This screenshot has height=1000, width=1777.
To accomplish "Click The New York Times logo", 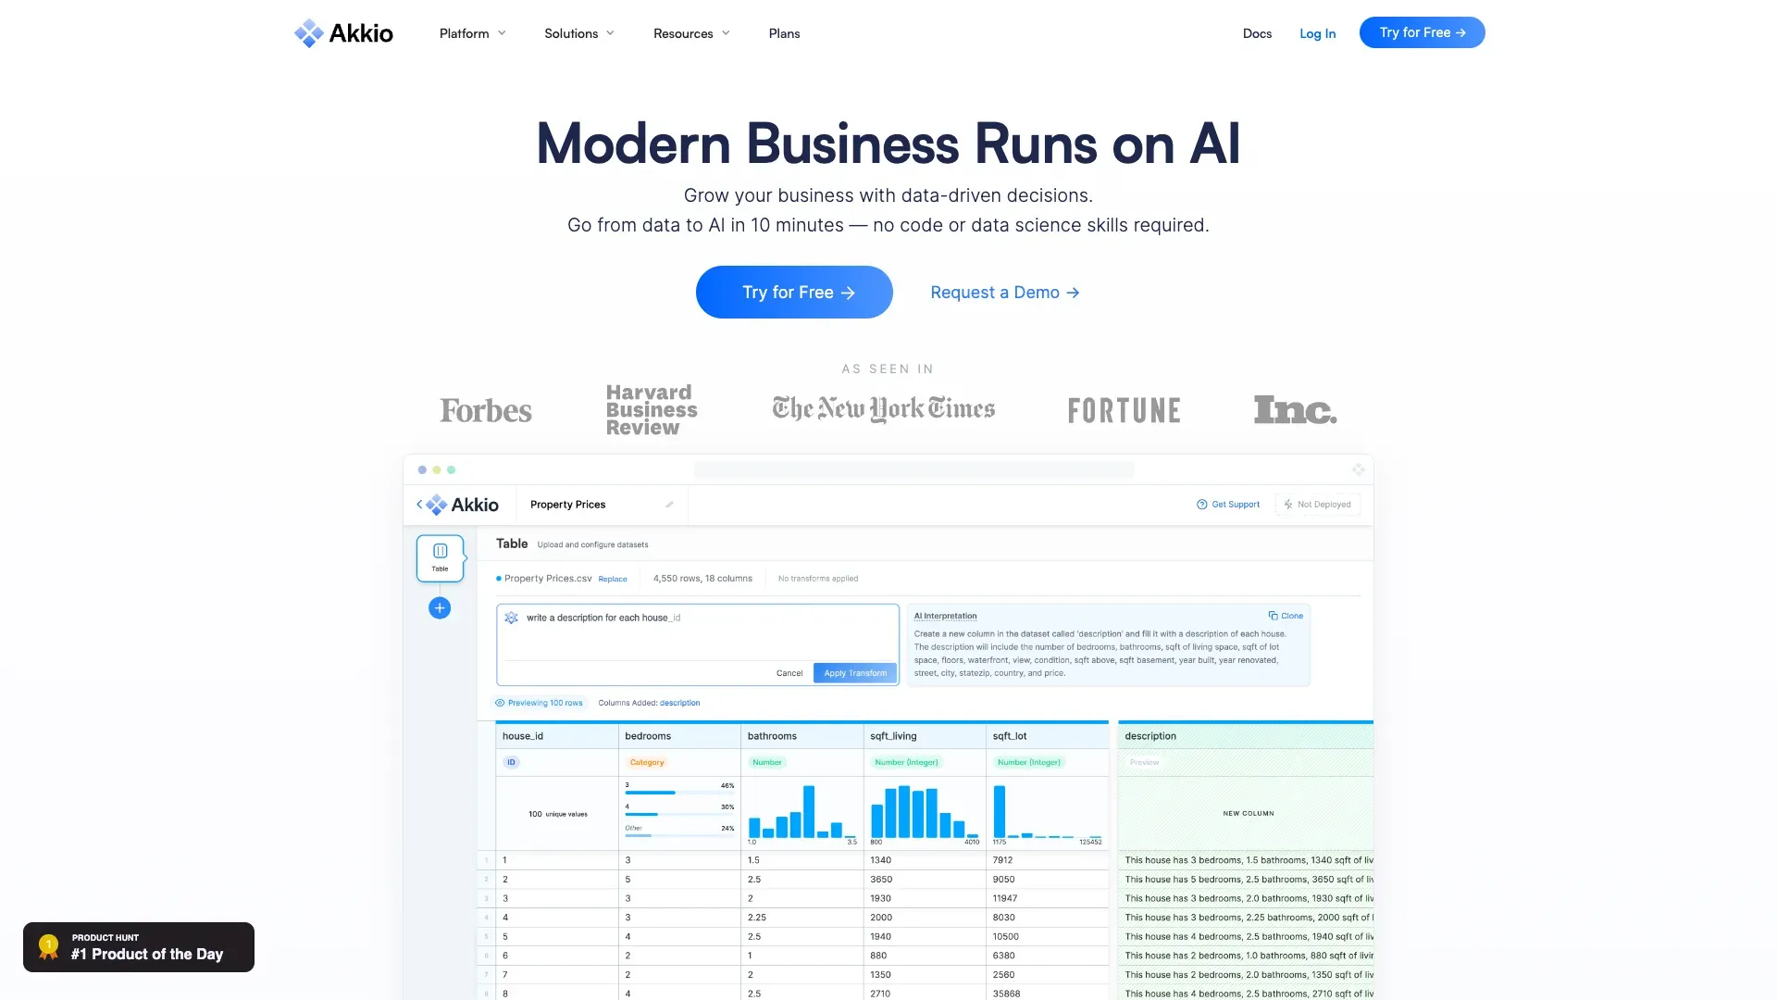I will (884, 409).
